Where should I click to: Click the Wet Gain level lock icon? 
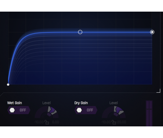47,122
